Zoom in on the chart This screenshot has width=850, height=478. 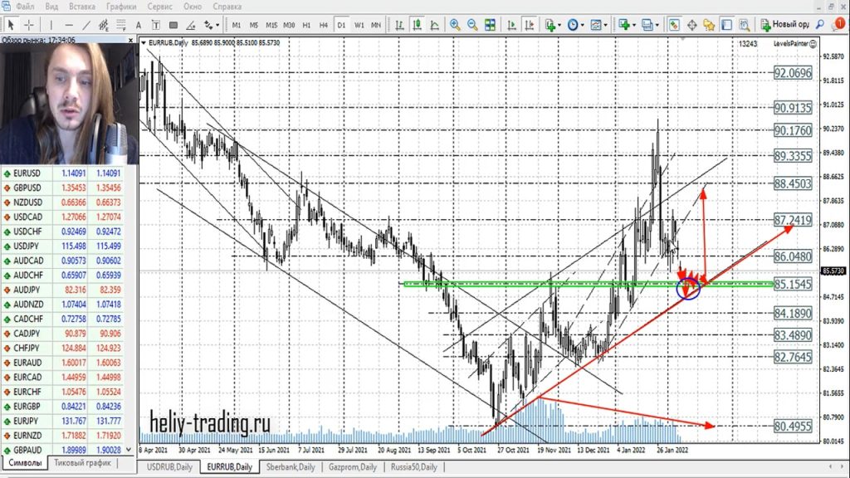click(x=455, y=25)
